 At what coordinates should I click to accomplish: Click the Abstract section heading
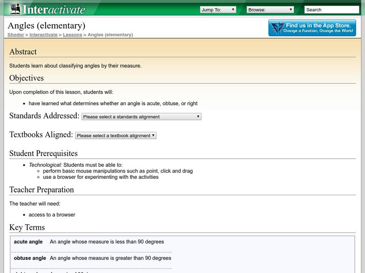(x=23, y=52)
